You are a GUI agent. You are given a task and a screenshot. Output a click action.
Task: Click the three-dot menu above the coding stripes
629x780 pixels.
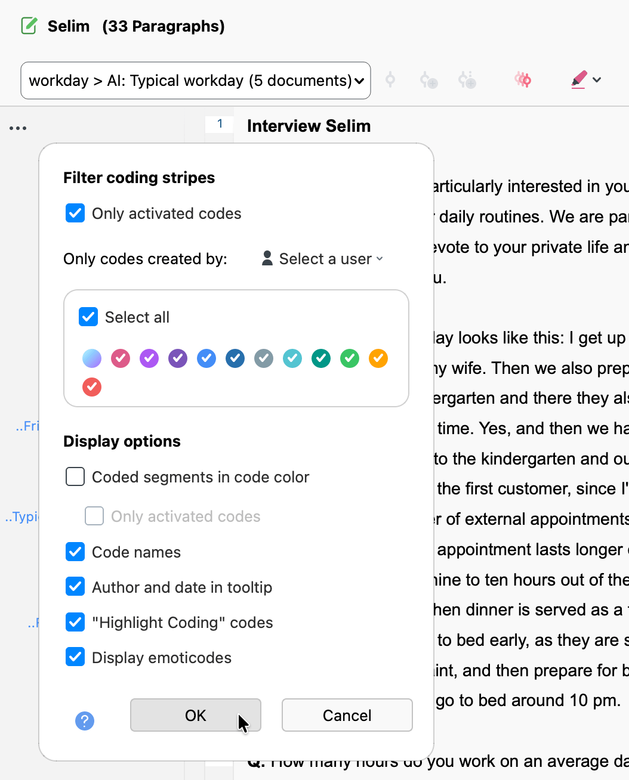click(18, 128)
